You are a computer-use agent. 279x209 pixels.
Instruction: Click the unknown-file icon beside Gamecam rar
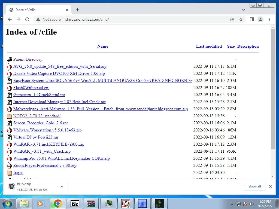click(9, 95)
